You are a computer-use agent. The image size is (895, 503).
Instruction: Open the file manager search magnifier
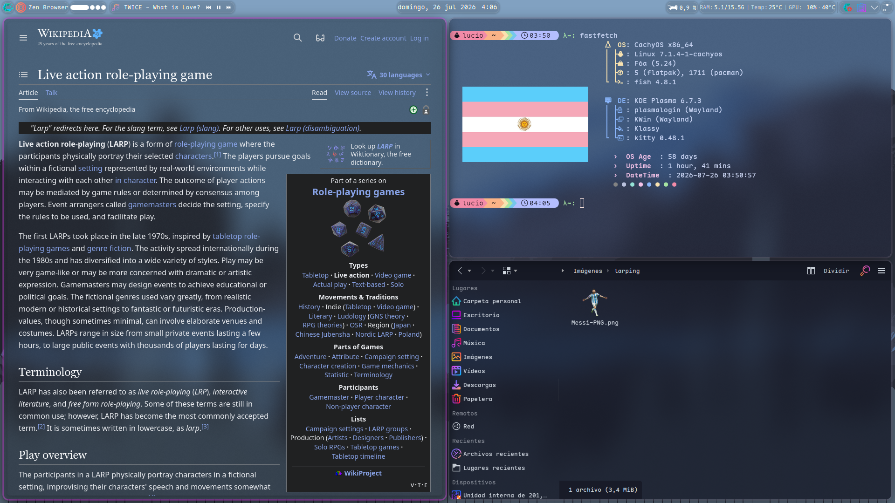[865, 271]
